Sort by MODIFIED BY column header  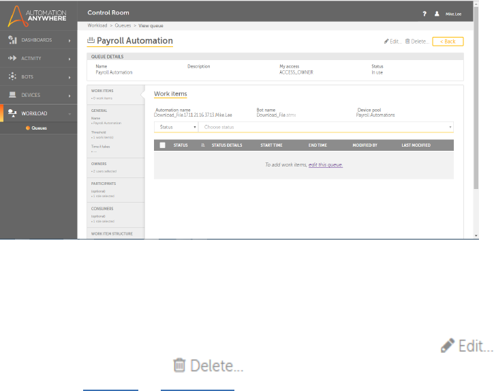coord(365,145)
